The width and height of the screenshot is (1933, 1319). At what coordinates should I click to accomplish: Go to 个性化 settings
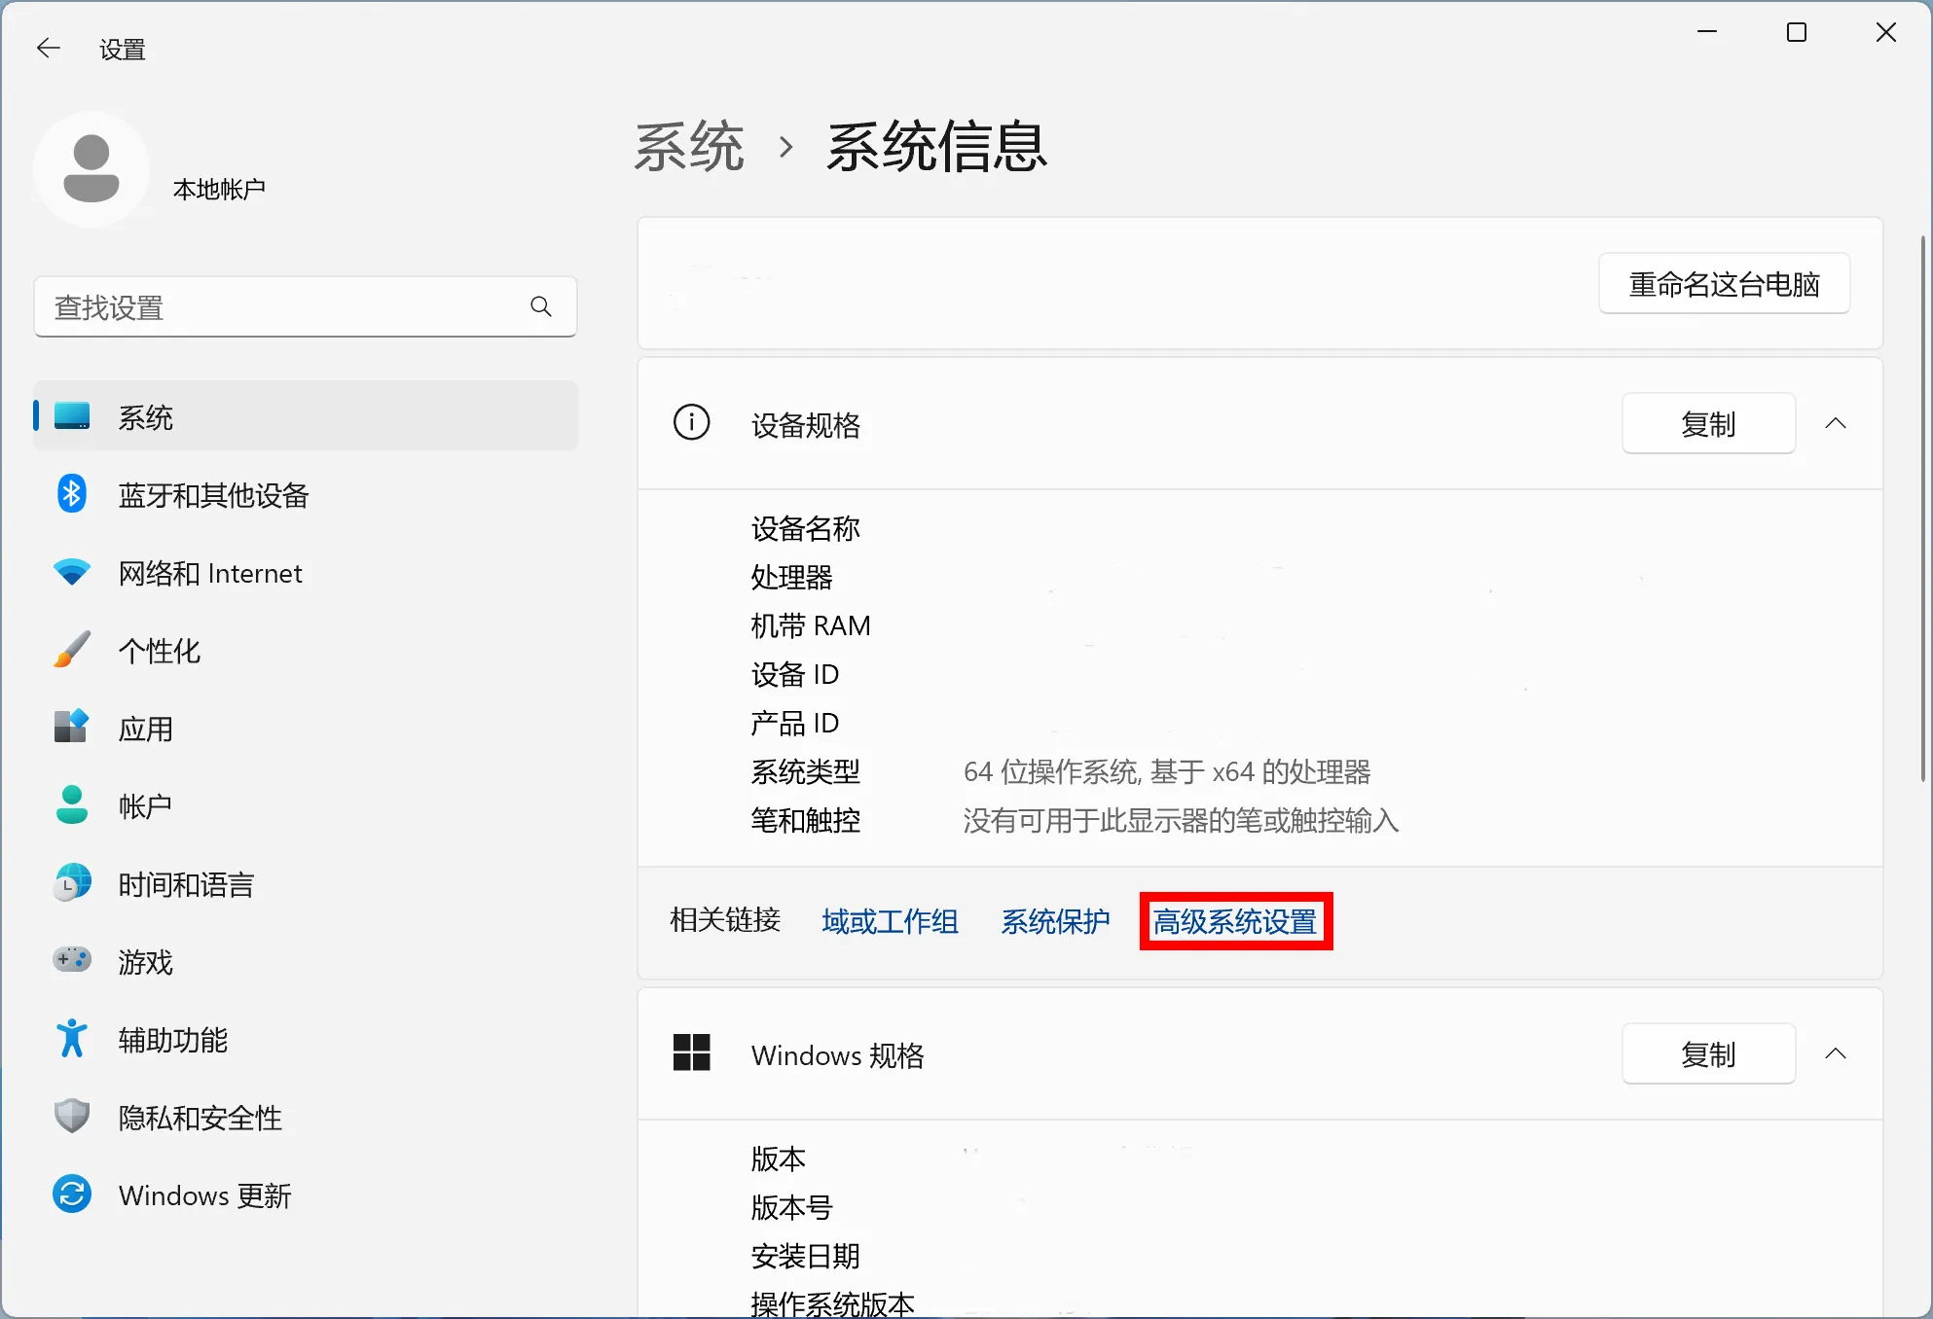(306, 651)
